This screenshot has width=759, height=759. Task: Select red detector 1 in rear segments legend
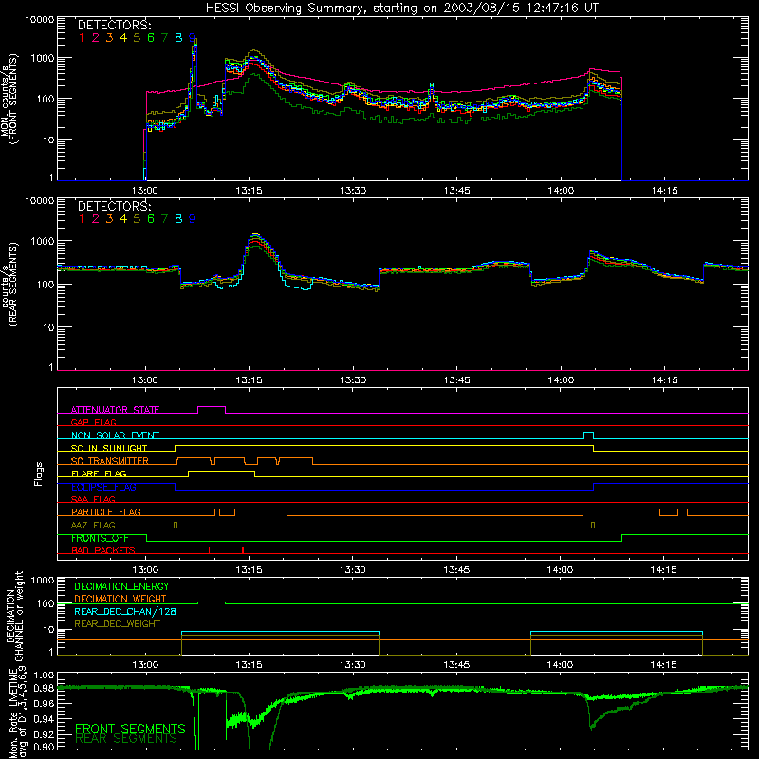[x=82, y=219]
